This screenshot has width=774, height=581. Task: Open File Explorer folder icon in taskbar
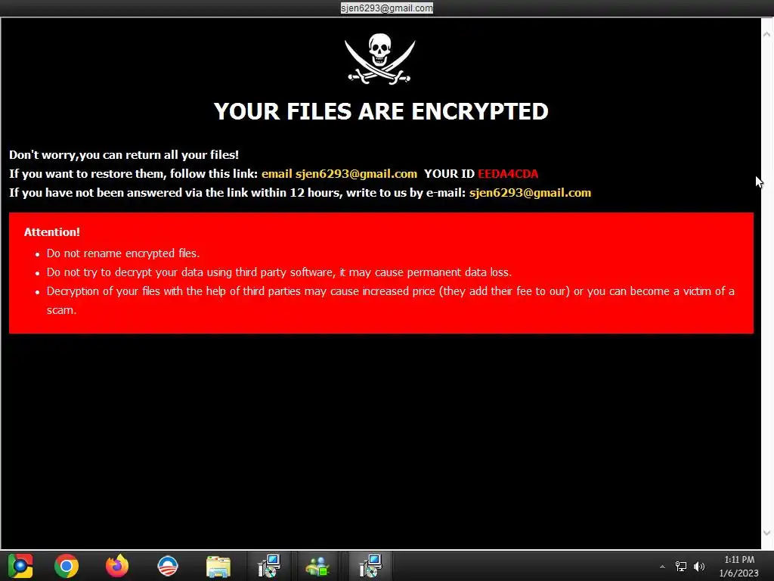(x=218, y=566)
